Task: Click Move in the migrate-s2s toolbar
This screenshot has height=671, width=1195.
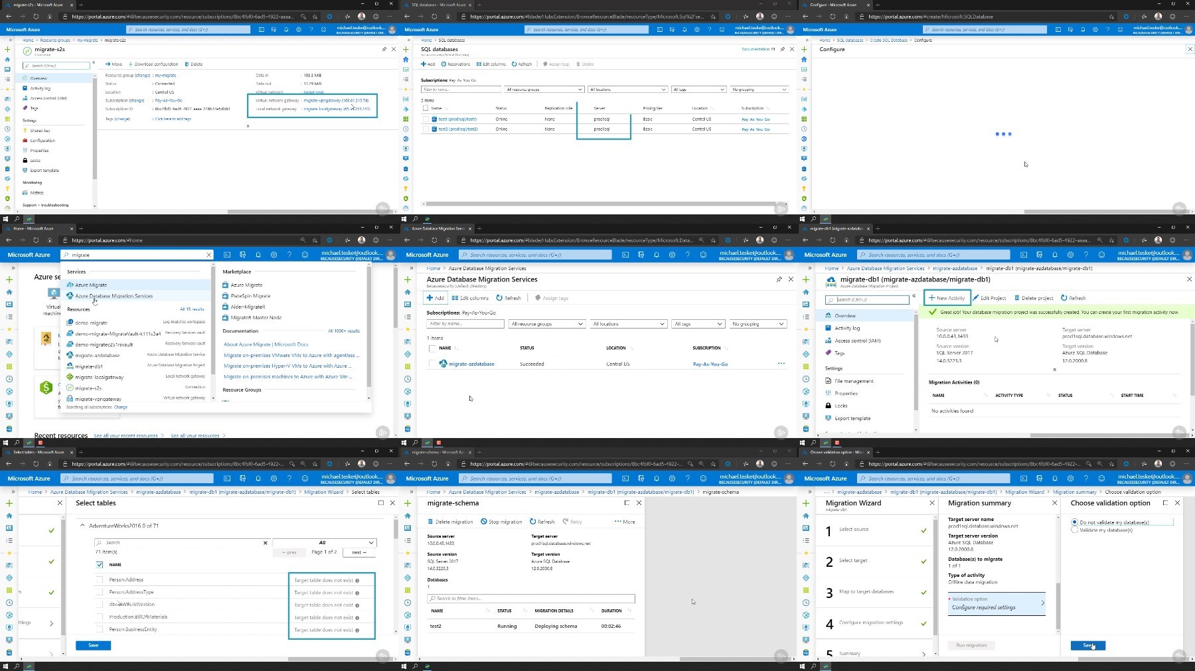Action: coord(114,64)
